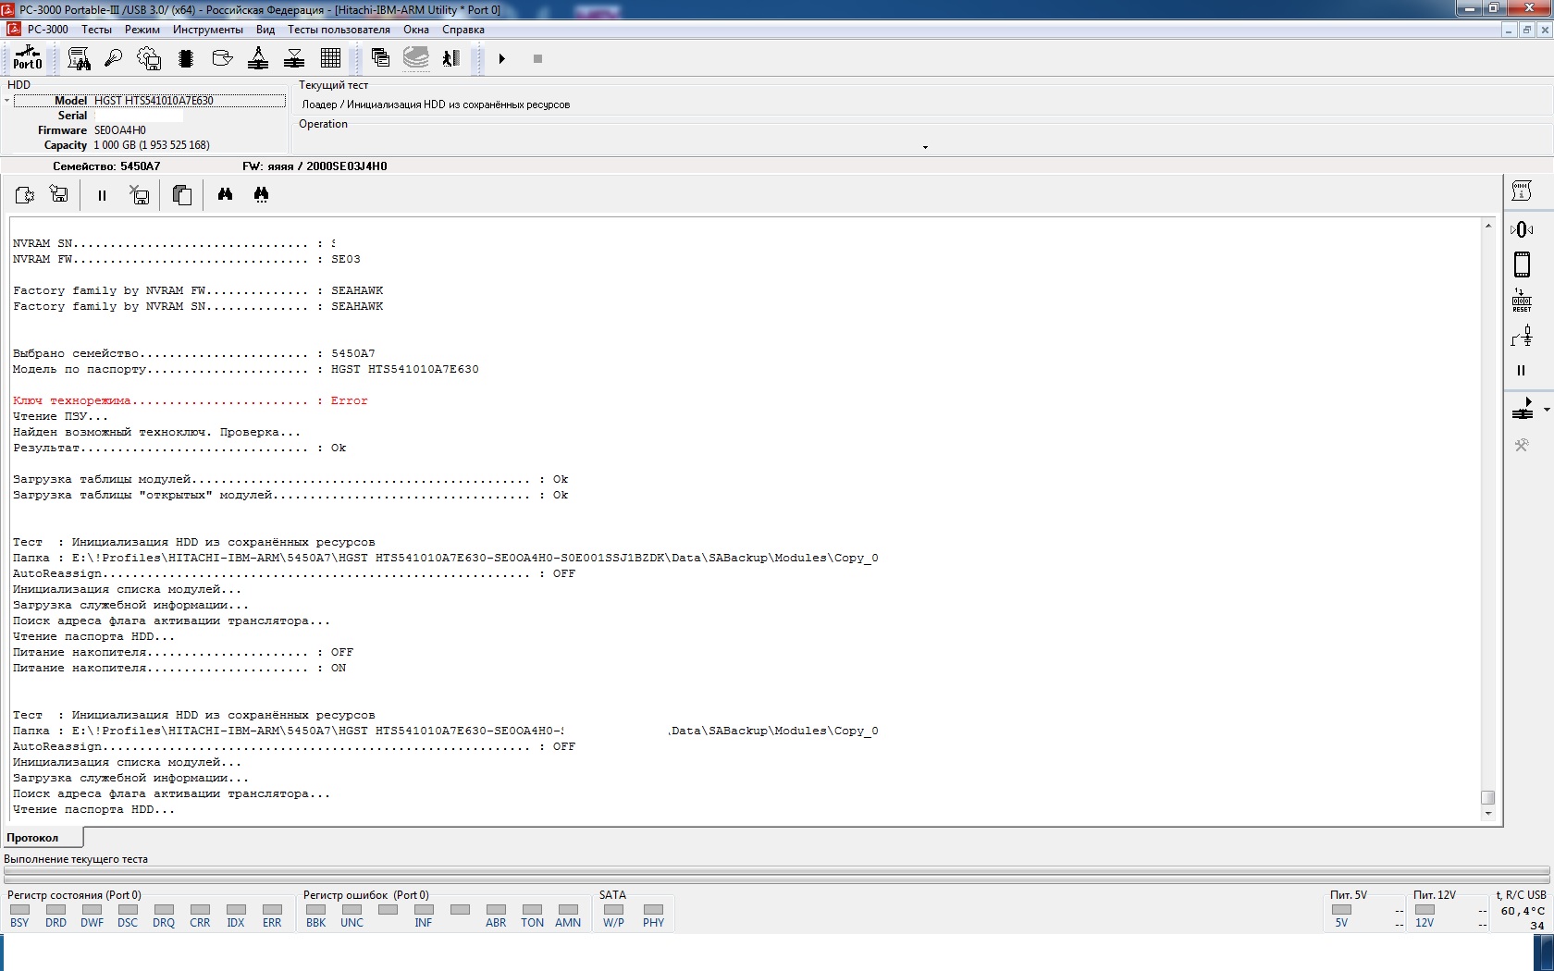Click the Firmware value SE0OA4H0

pyautogui.click(x=120, y=130)
